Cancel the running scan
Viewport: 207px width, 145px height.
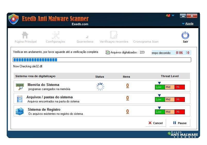click(156, 123)
